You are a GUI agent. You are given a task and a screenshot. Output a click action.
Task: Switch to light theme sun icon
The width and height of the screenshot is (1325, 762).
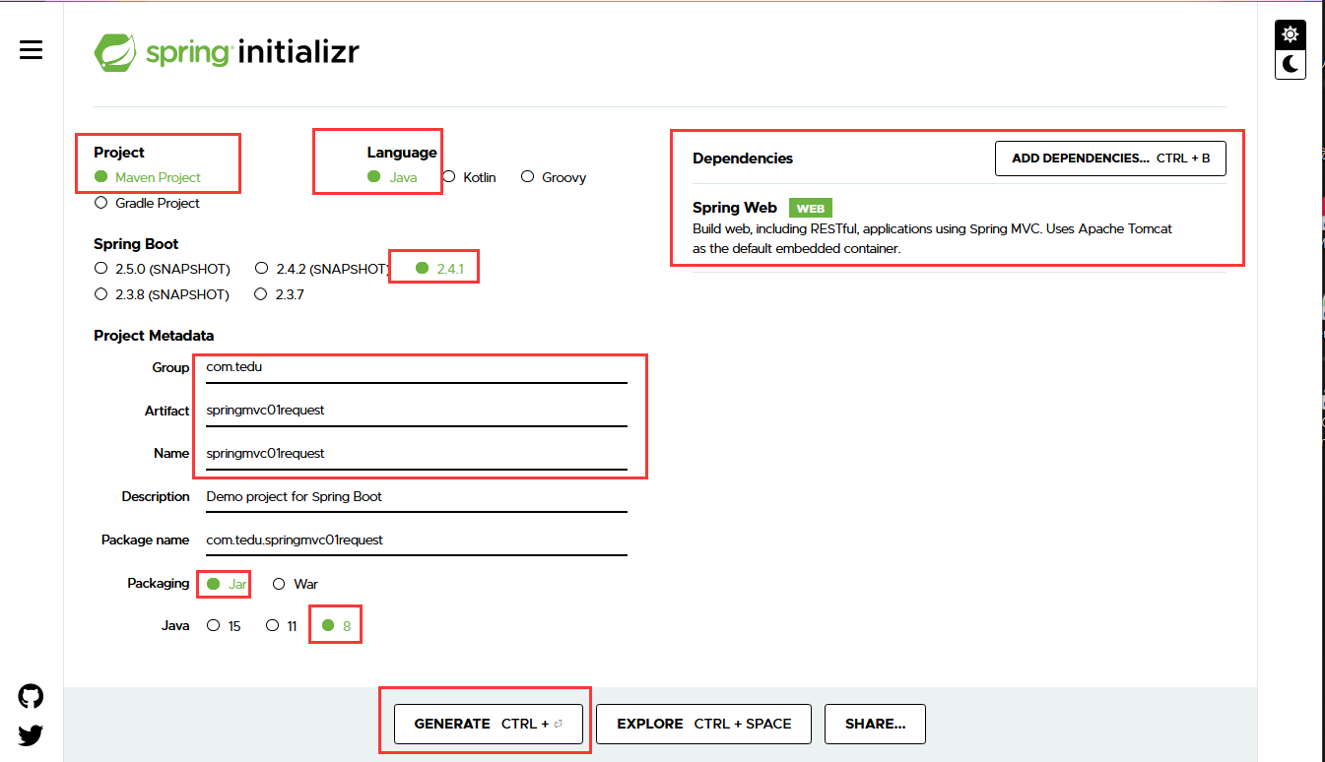(1291, 34)
